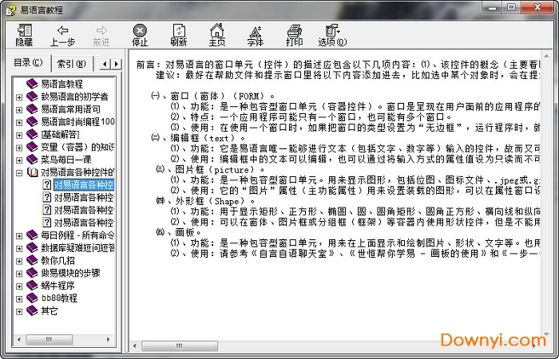Expand the 每日例程 - 所有命令 node
Screen dimensions: 559x359
(x=19, y=236)
